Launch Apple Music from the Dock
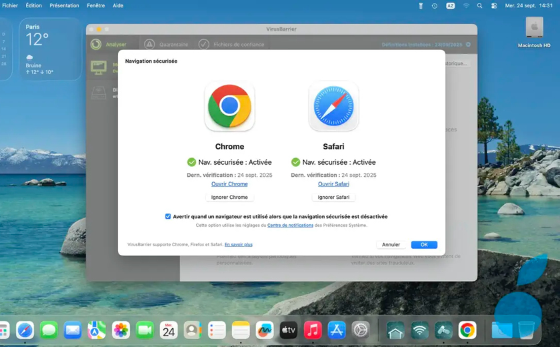Viewport: 560px width, 347px height. (x=313, y=330)
